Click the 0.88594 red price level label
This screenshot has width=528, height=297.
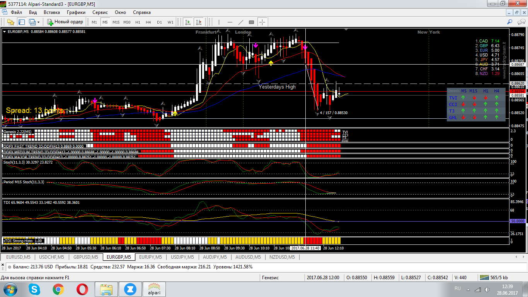tap(518, 92)
